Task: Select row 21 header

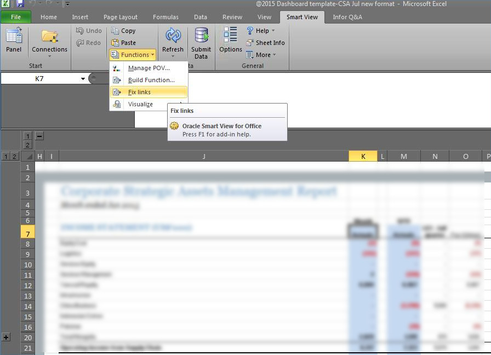Action: click(27, 348)
